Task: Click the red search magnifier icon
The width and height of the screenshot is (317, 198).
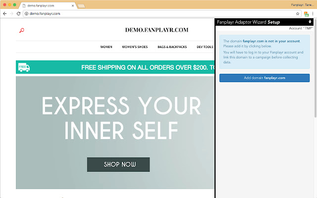Action: 22,30
